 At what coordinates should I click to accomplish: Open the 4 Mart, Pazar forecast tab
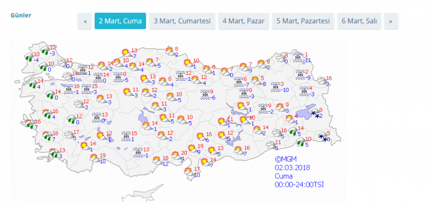click(244, 21)
